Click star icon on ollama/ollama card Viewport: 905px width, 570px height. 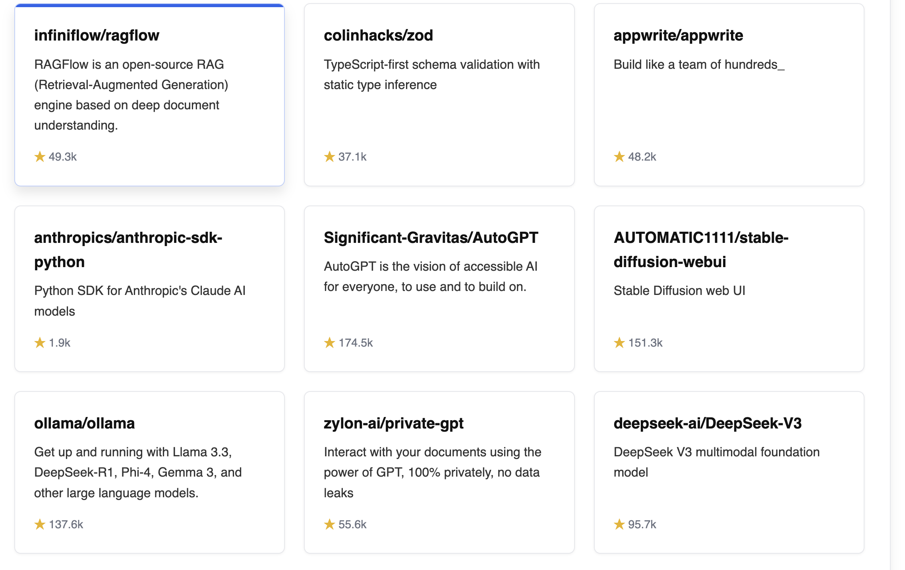(40, 524)
